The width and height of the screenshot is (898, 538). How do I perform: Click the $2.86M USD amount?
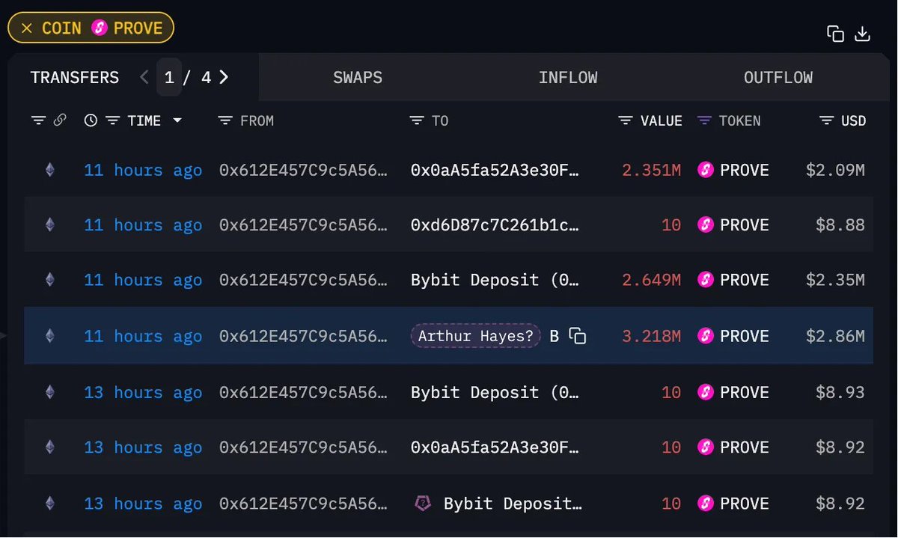[835, 336]
